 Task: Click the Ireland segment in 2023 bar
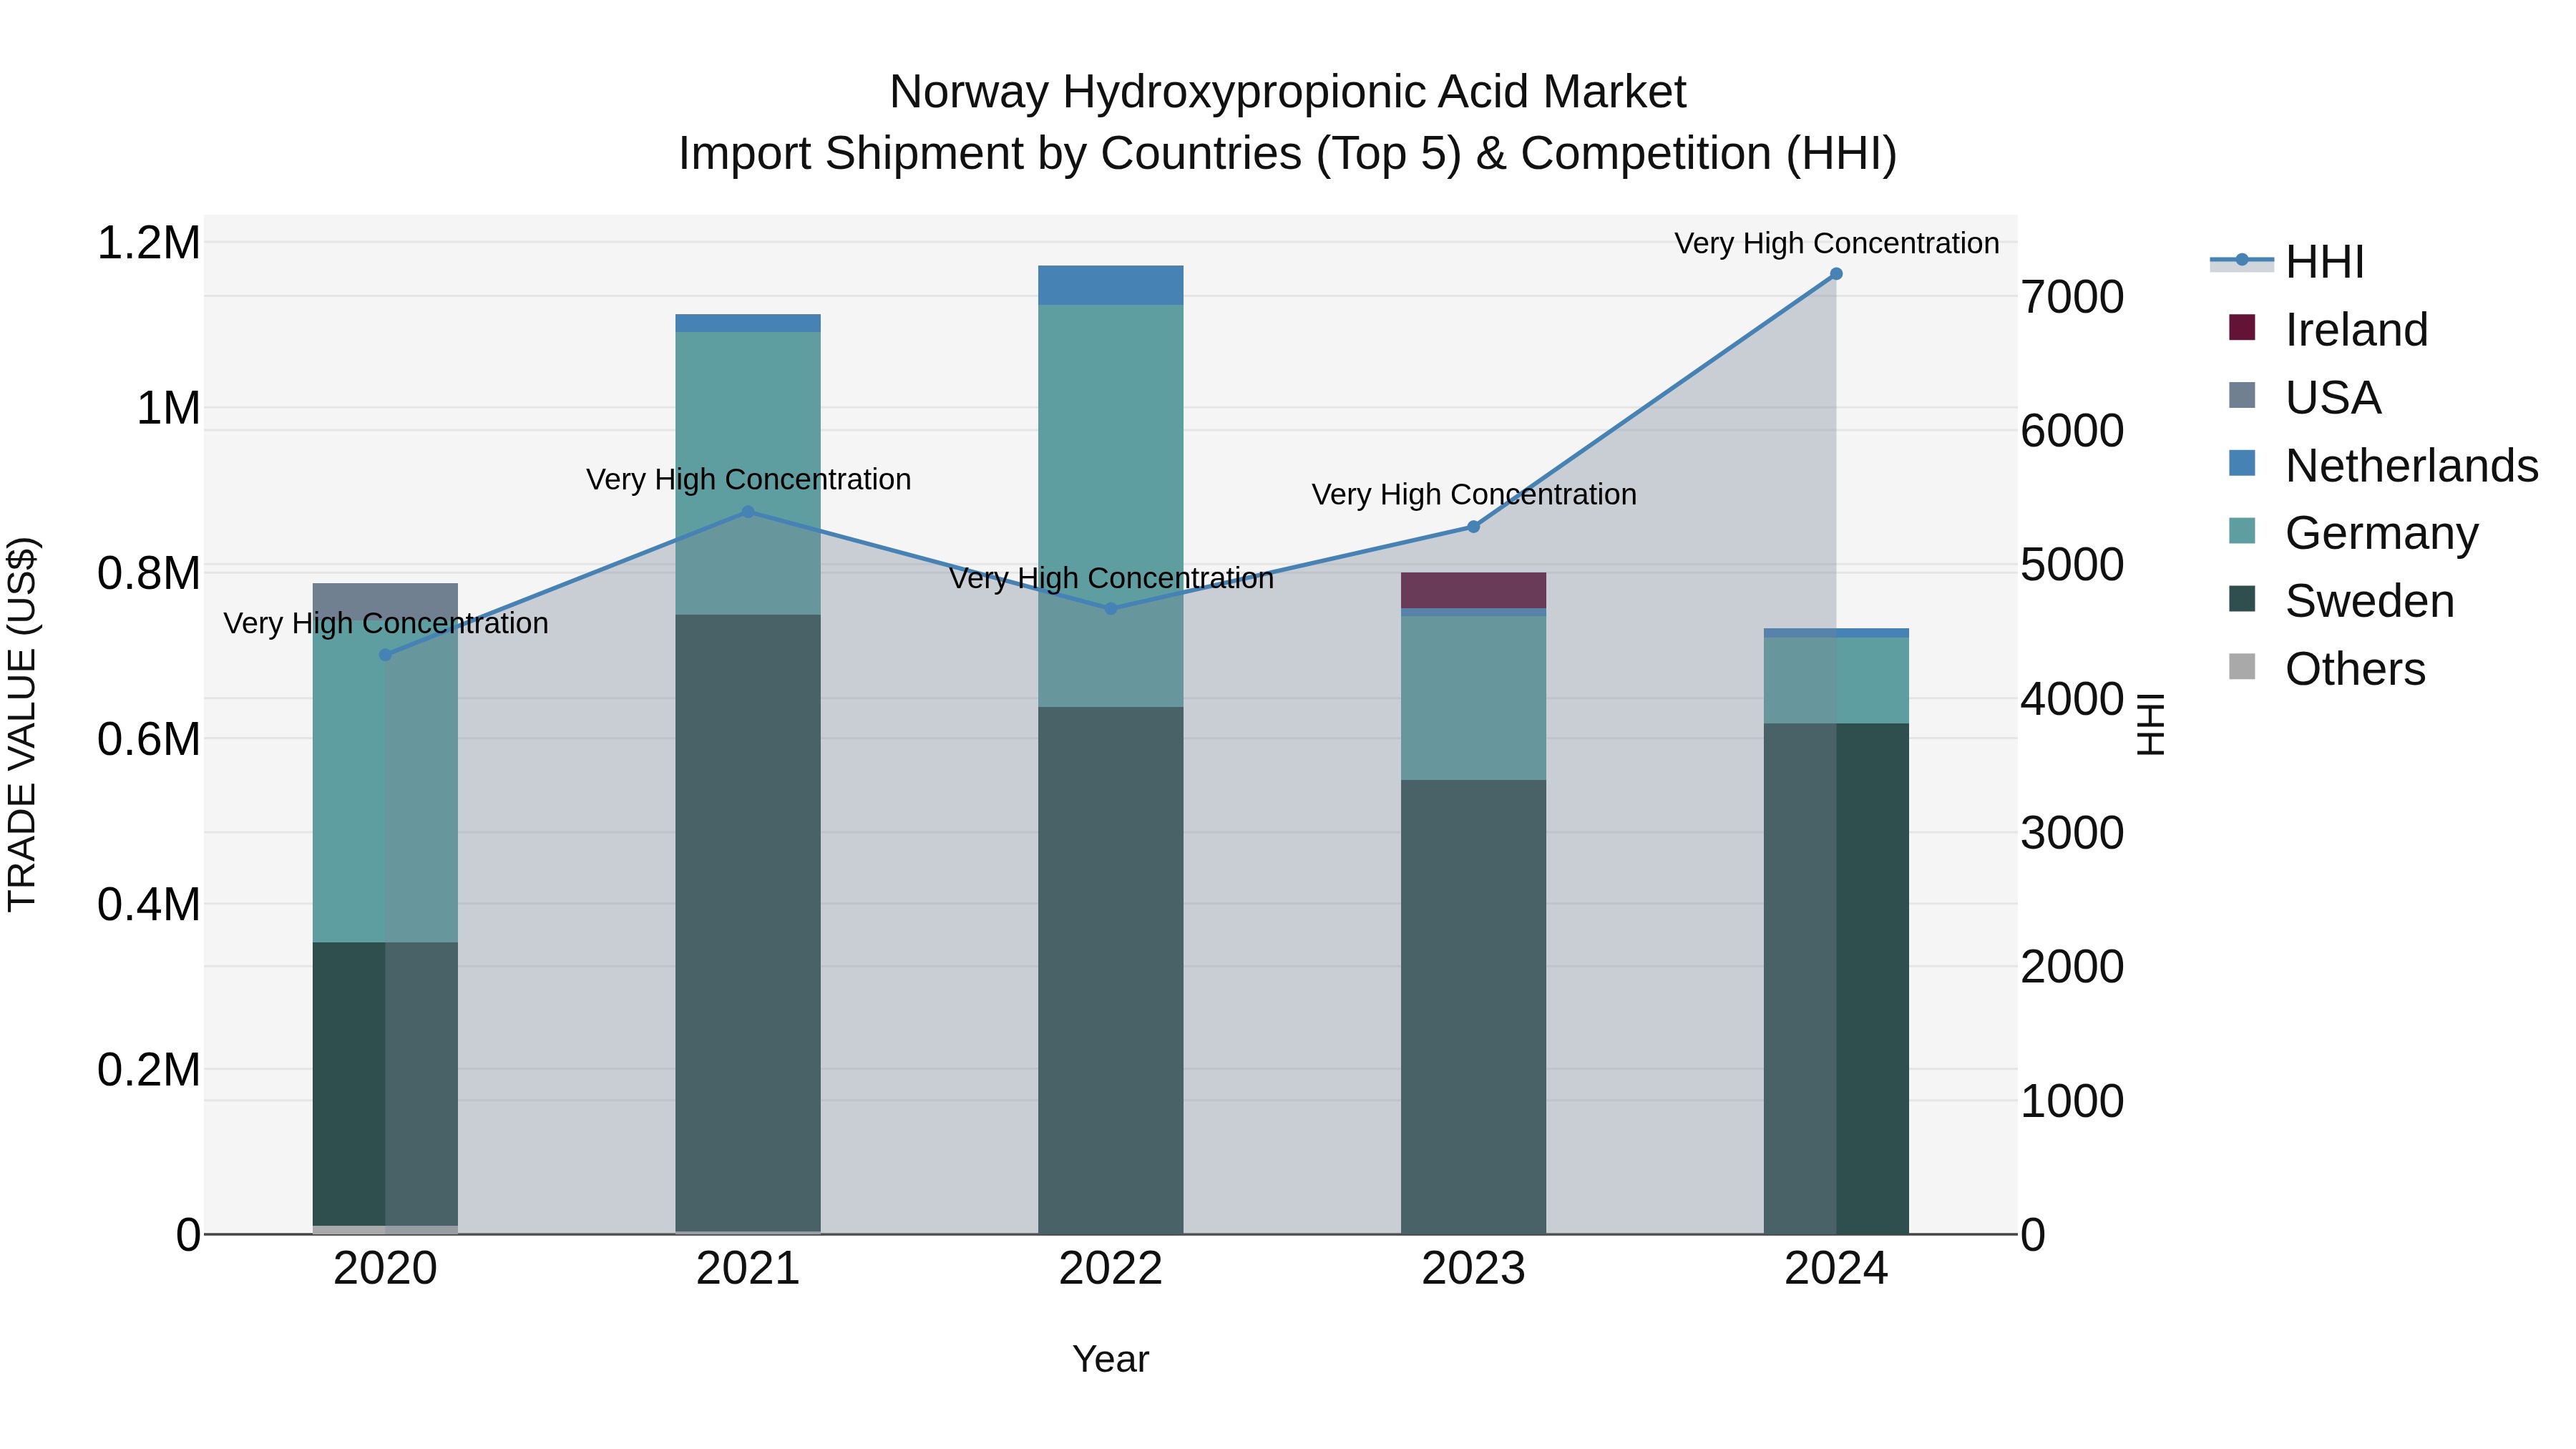[x=1473, y=590]
